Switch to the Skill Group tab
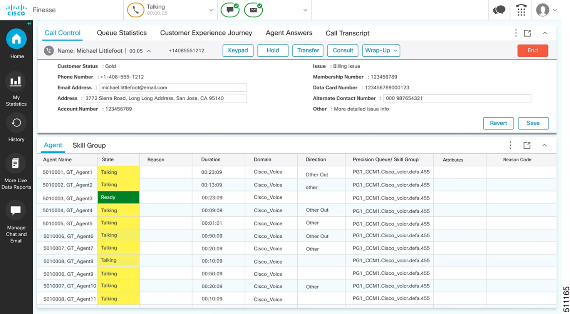The image size is (570, 314). (89, 145)
